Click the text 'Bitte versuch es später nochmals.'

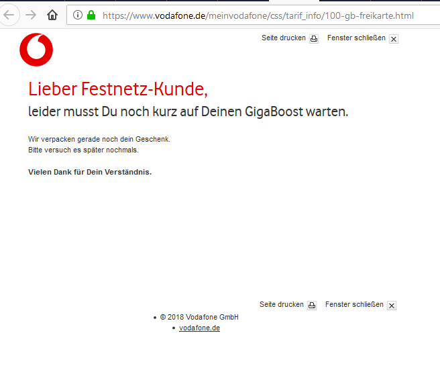pyautogui.click(x=83, y=150)
